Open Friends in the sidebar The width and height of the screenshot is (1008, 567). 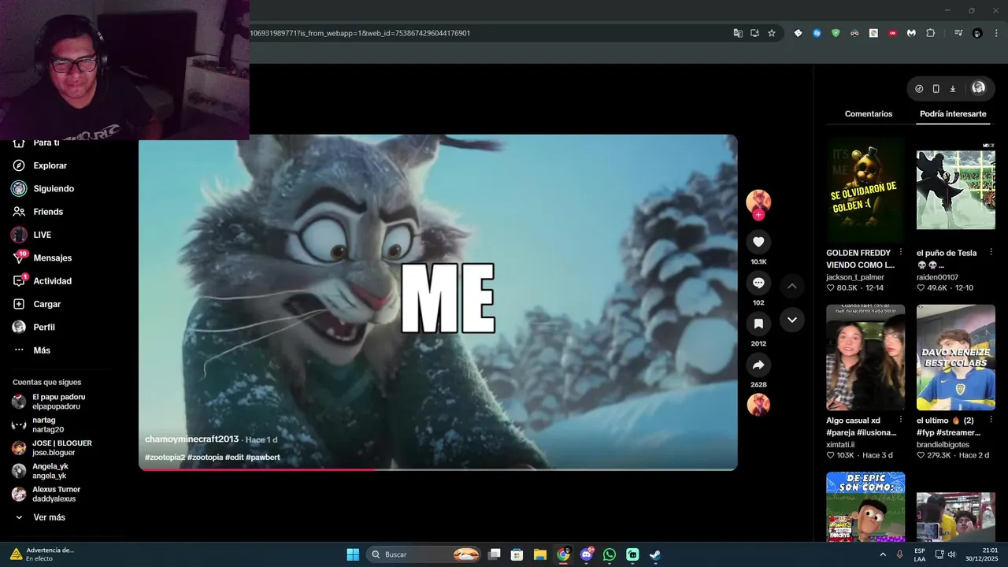pyautogui.click(x=48, y=212)
